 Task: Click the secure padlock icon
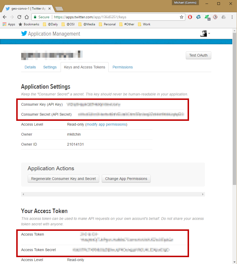pyautogui.click(x=35, y=17)
